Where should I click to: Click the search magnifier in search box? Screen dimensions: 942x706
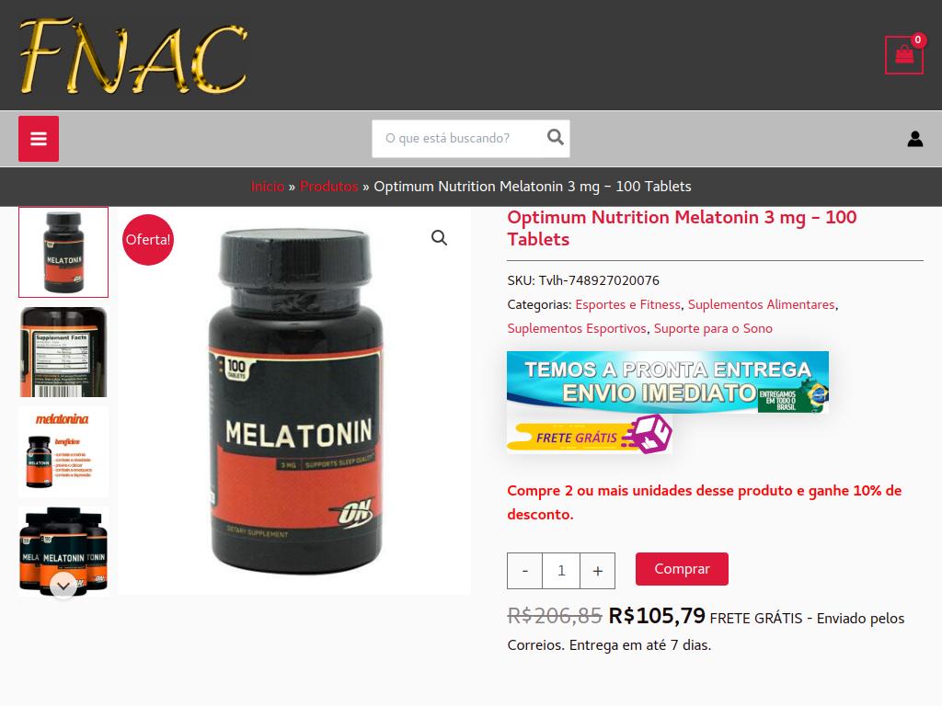[555, 138]
